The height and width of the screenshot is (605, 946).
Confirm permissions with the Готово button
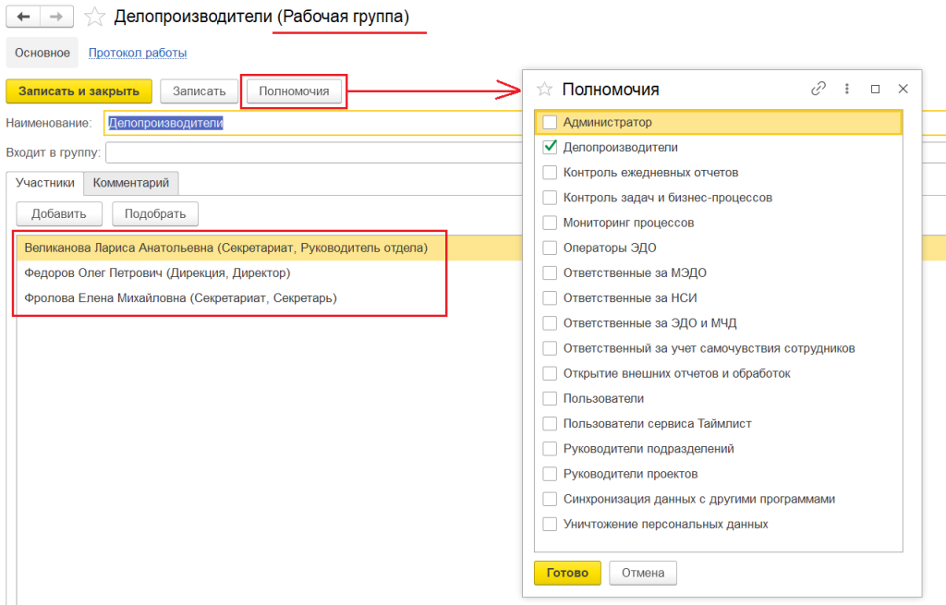567,573
